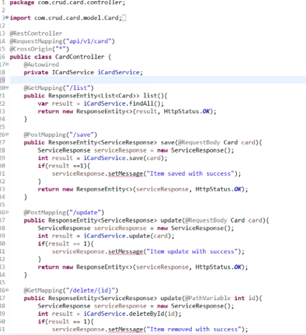Click the iCardService field declaration
The height and width of the screenshot is (335, 306).
point(83,72)
